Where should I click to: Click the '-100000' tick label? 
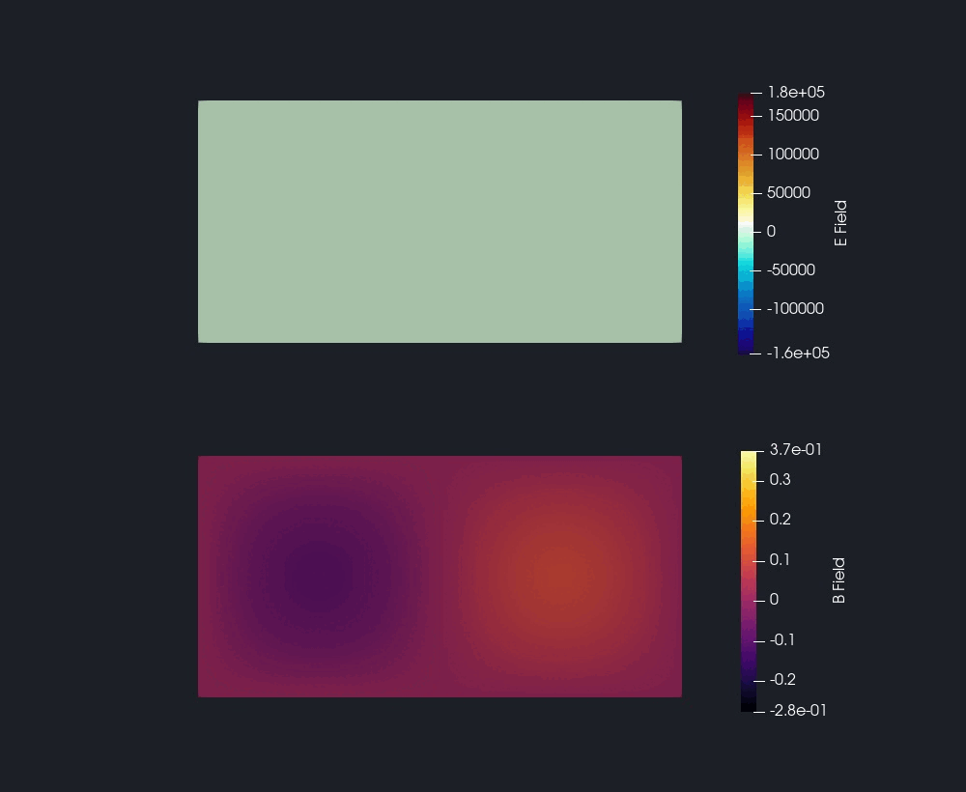click(795, 308)
